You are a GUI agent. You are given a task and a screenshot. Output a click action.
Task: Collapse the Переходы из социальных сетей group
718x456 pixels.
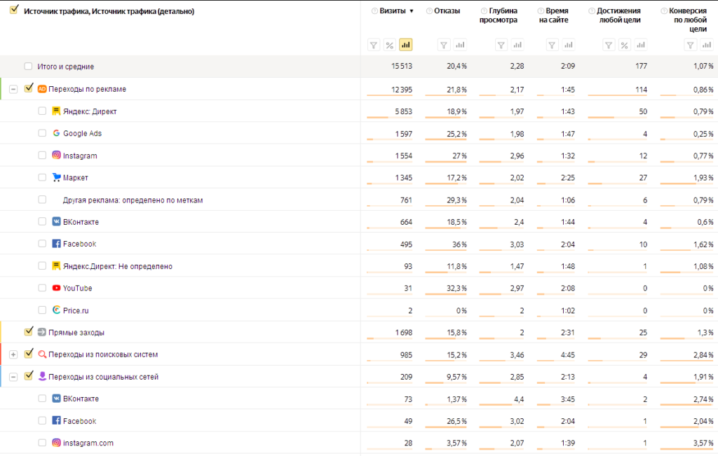13,377
